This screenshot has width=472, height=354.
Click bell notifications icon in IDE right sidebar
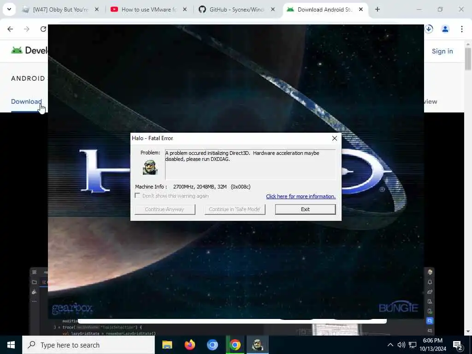coord(430,282)
